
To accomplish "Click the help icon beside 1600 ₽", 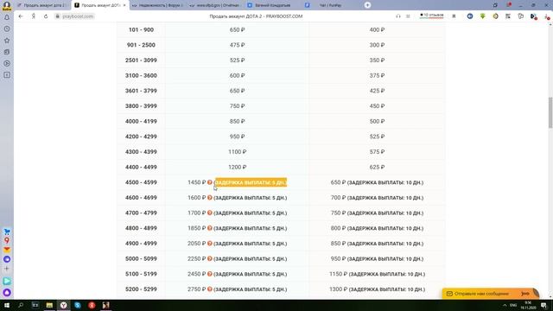I will (x=209, y=198).
